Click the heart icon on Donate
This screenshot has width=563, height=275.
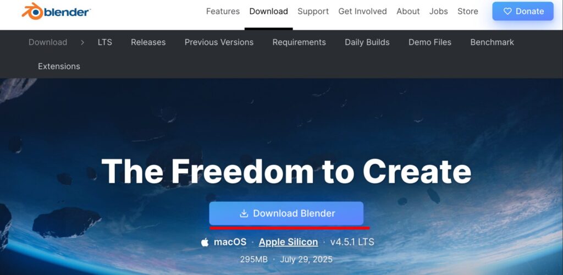(x=507, y=12)
